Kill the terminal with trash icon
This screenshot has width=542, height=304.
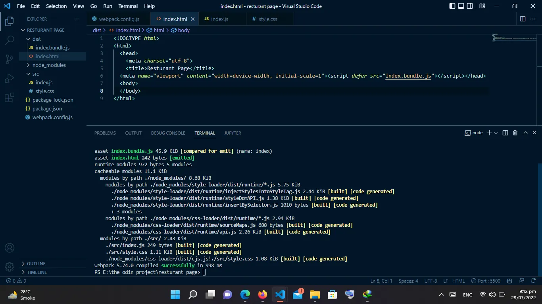pyautogui.click(x=515, y=133)
